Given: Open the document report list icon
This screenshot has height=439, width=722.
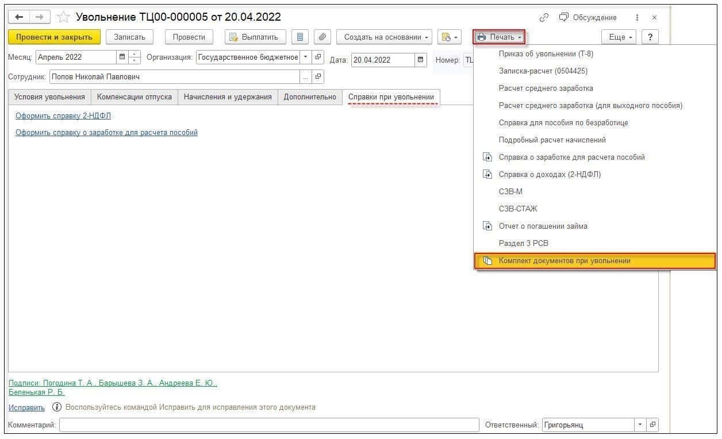Looking at the screenshot, I should point(299,37).
